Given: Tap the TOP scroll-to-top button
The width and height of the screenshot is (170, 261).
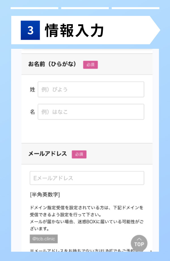Looking at the screenshot, I should point(139,243).
